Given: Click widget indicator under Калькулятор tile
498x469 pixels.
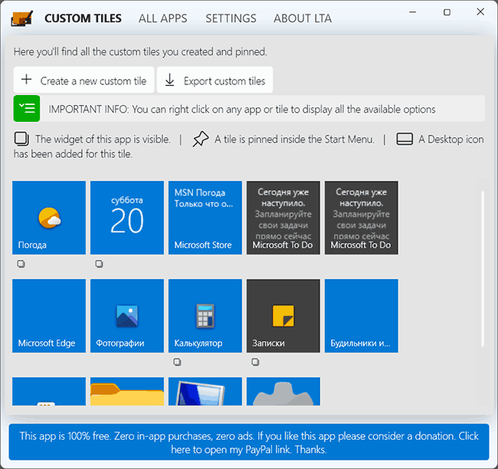Looking at the screenshot, I should click(x=178, y=362).
